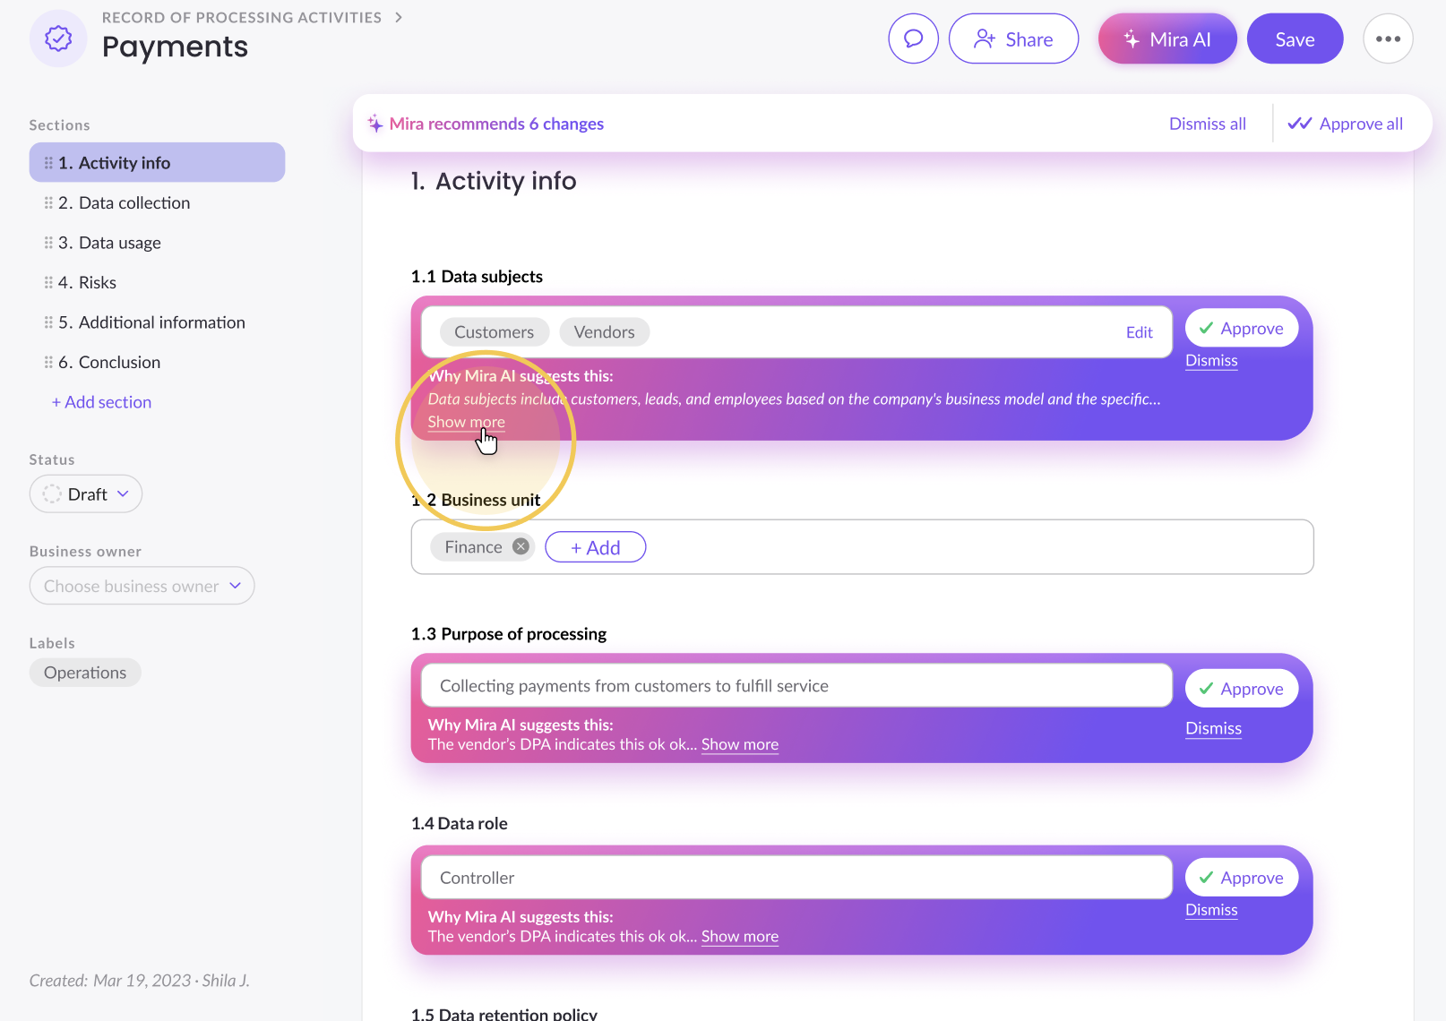Select the Vendors data subject tag

(605, 332)
